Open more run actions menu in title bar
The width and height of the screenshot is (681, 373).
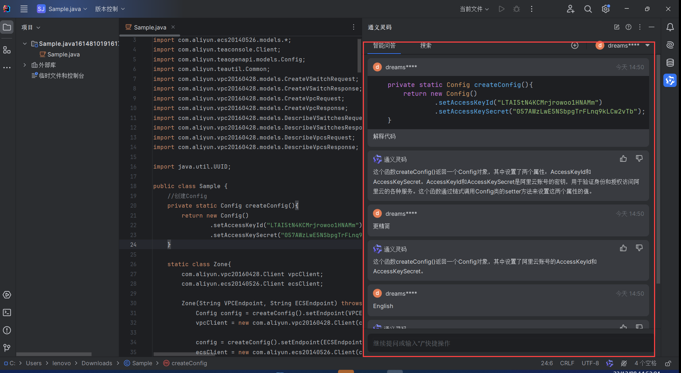tap(531, 9)
